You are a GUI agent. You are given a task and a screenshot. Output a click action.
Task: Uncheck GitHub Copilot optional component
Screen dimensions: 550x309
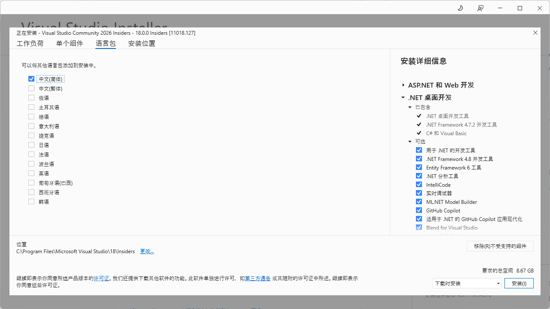pyautogui.click(x=419, y=210)
